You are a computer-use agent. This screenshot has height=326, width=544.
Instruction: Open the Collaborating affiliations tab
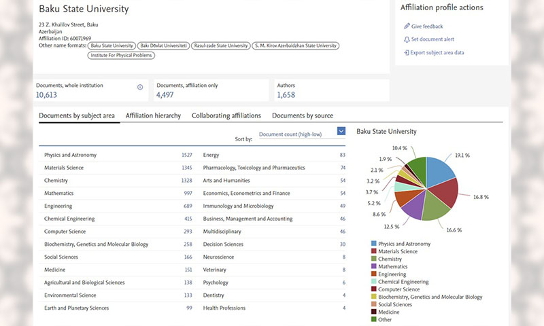pyautogui.click(x=226, y=115)
